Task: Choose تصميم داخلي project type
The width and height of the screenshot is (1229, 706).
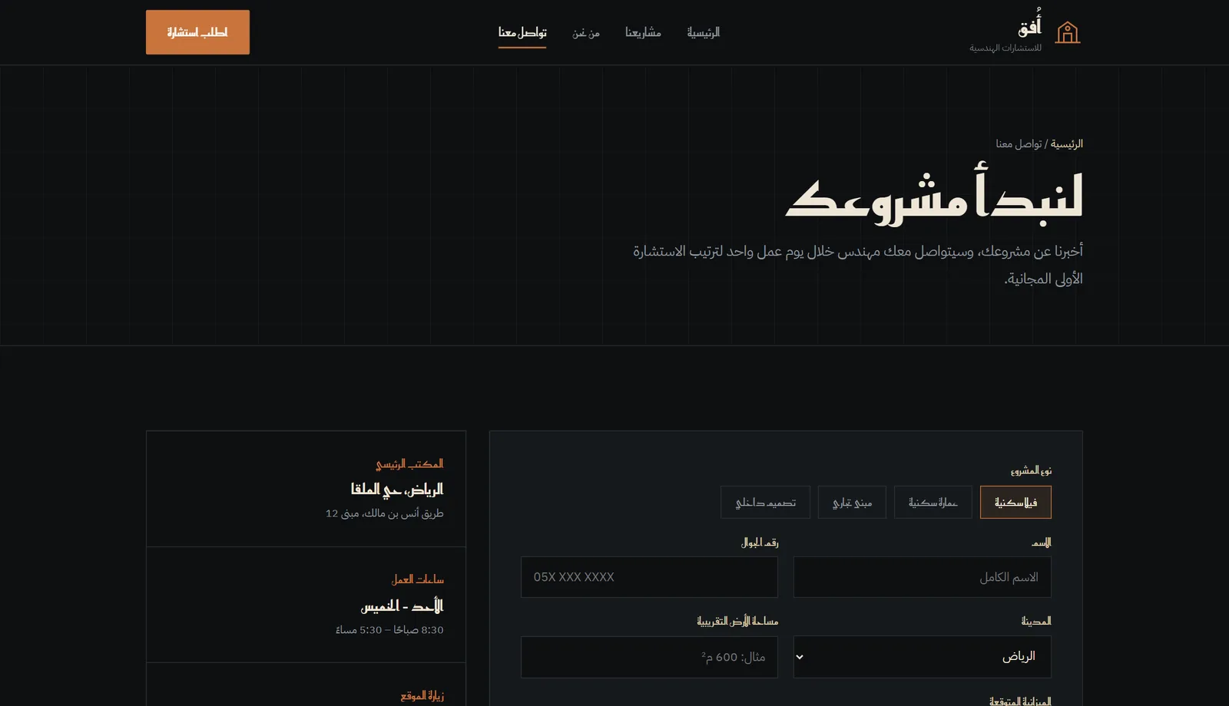Action: click(765, 503)
